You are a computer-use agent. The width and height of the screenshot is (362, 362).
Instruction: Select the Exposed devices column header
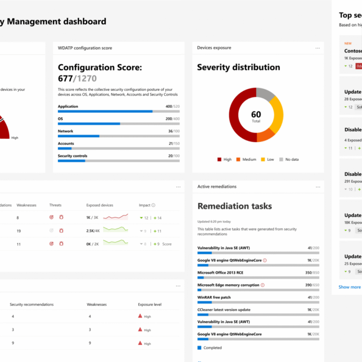pos(99,206)
